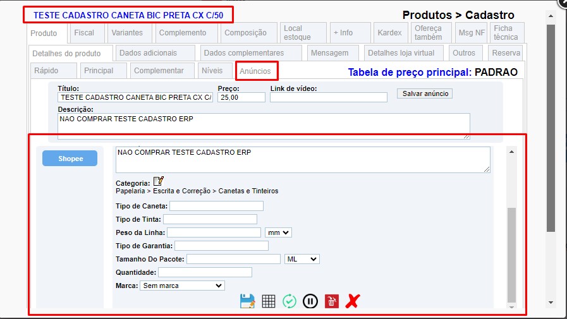Switch to the Rápido tab
567x319 pixels.
point(53,71)
